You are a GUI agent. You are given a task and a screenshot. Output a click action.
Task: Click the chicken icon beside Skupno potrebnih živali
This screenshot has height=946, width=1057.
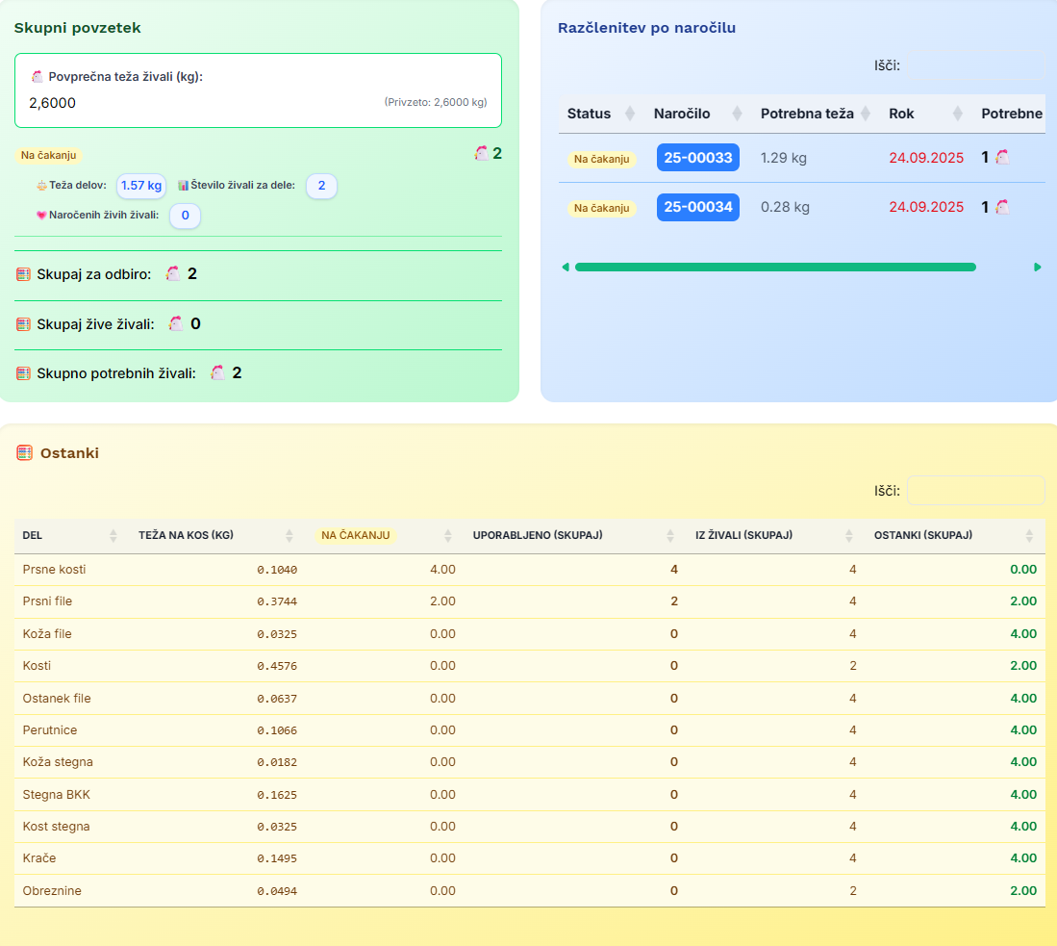point(217,373)
